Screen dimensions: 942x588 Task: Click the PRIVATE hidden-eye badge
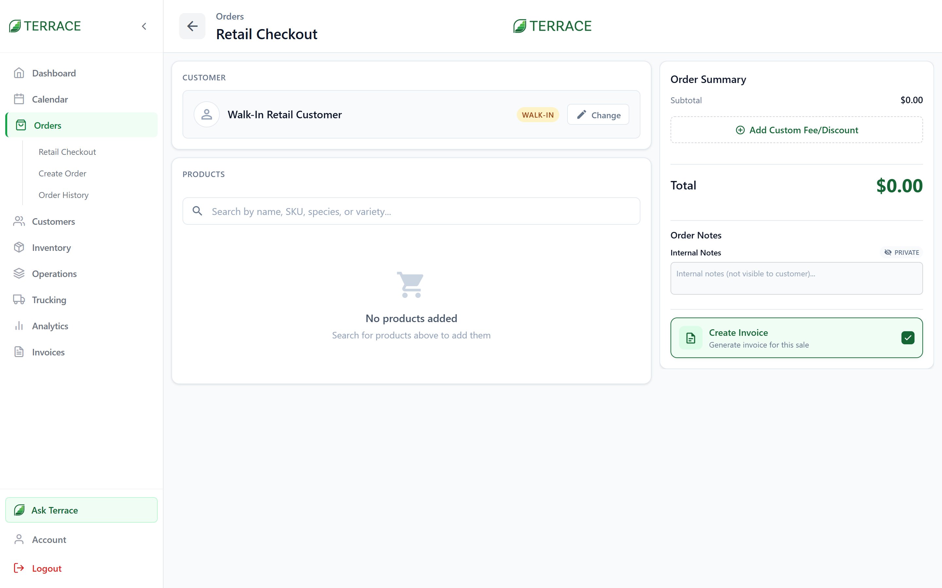(901, 253)
